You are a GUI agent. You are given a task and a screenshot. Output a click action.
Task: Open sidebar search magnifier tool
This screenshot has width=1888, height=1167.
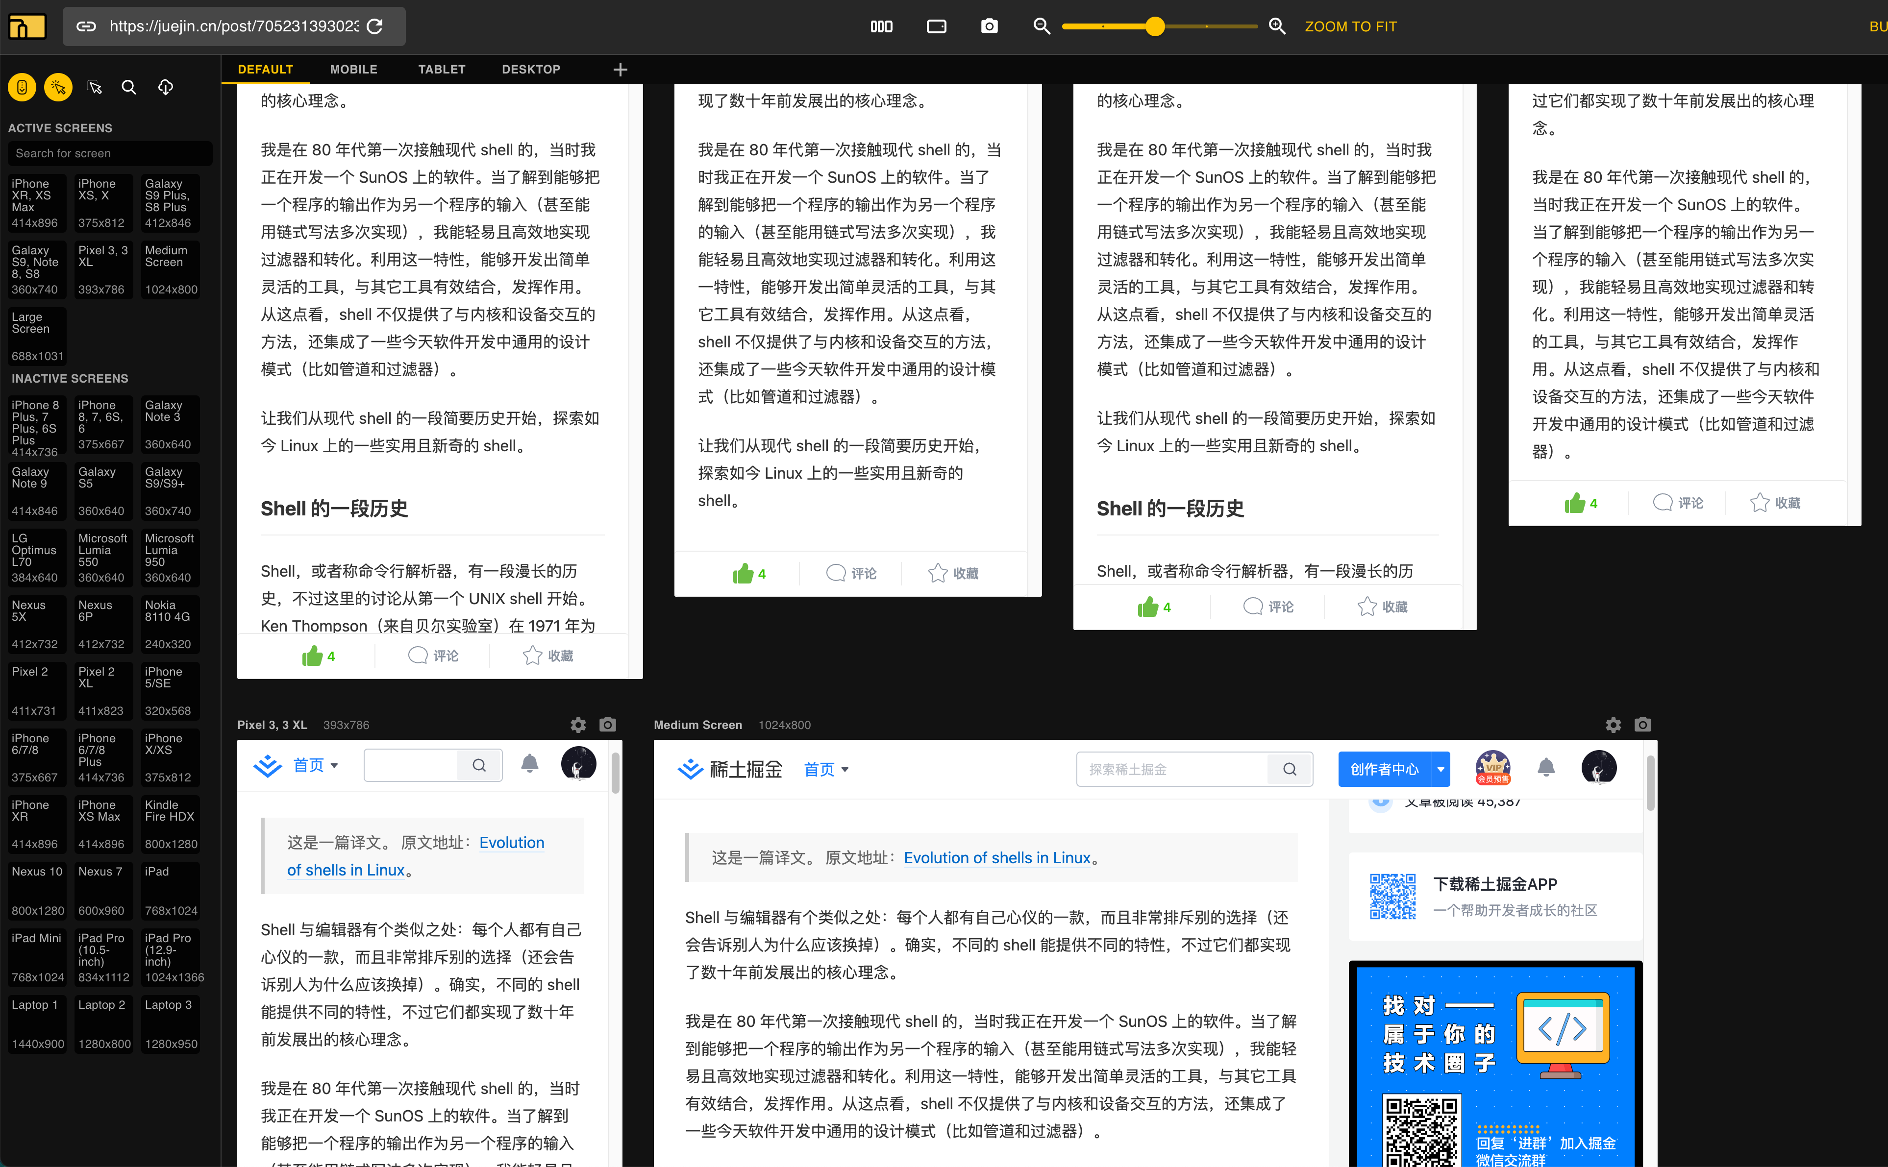pos(129,87)
